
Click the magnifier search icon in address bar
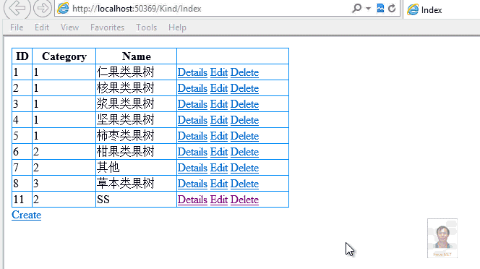pos(356,8)
